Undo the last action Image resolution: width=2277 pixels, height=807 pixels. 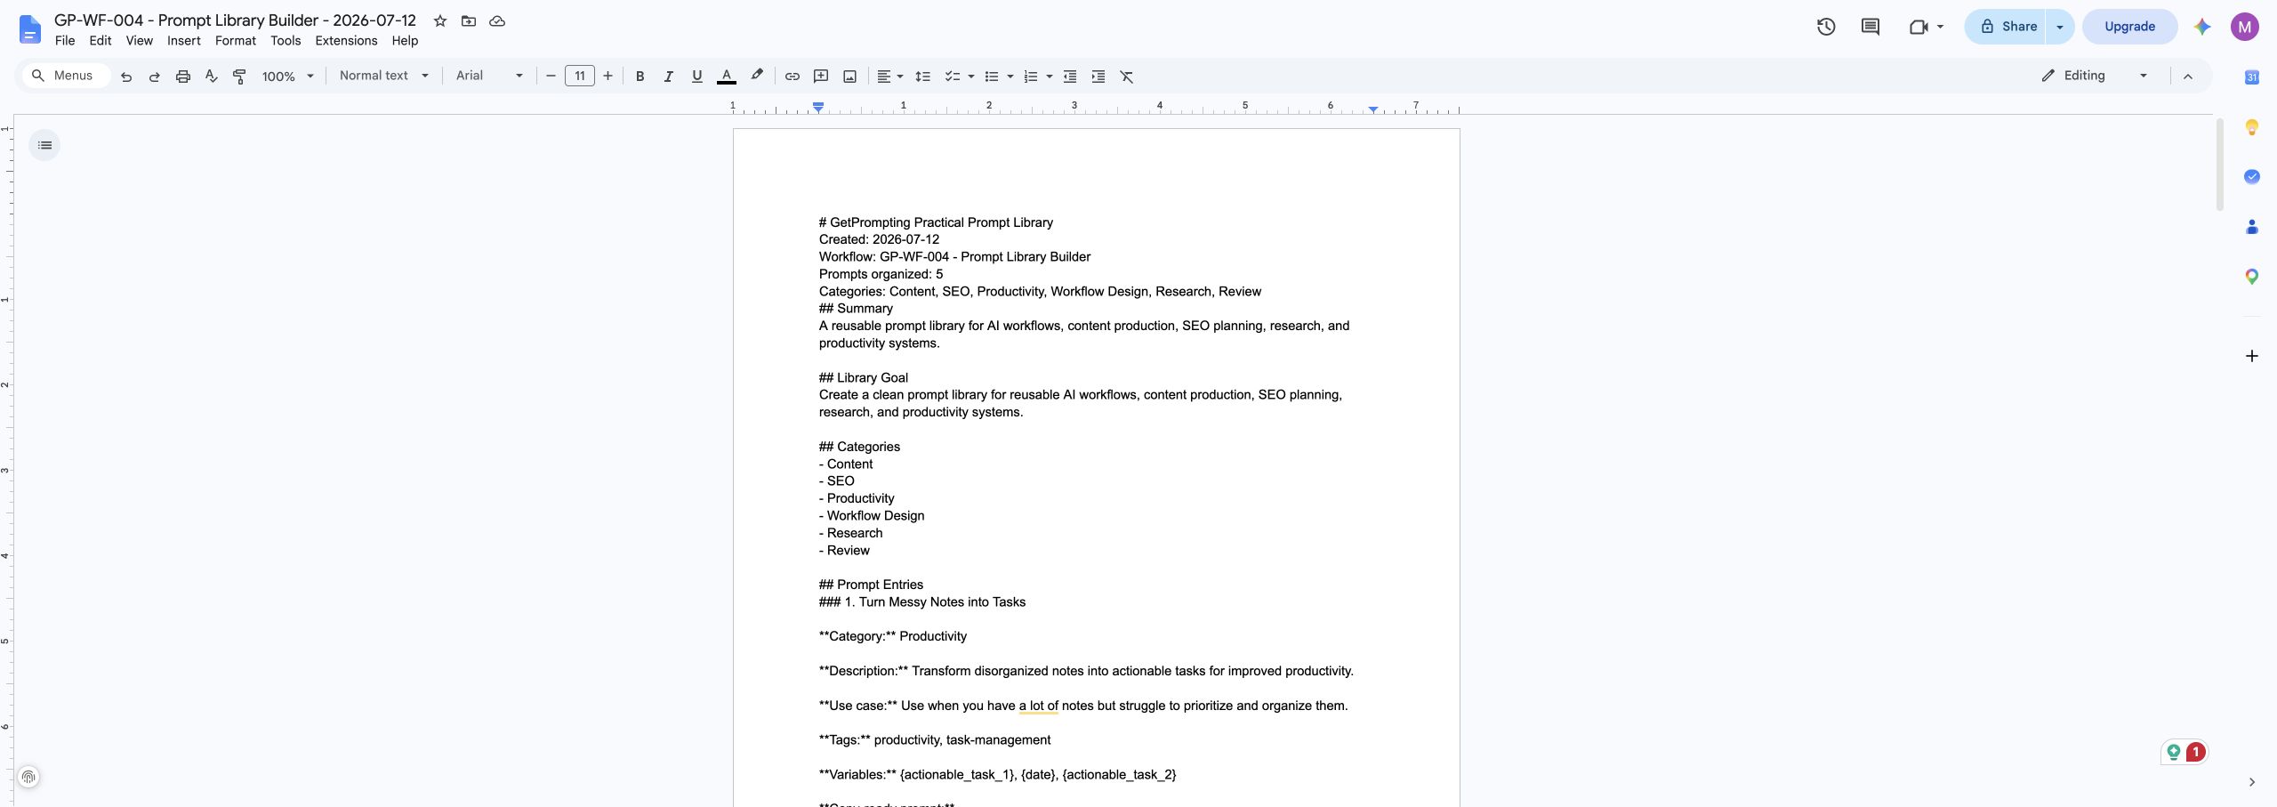(x=126, y=77)
